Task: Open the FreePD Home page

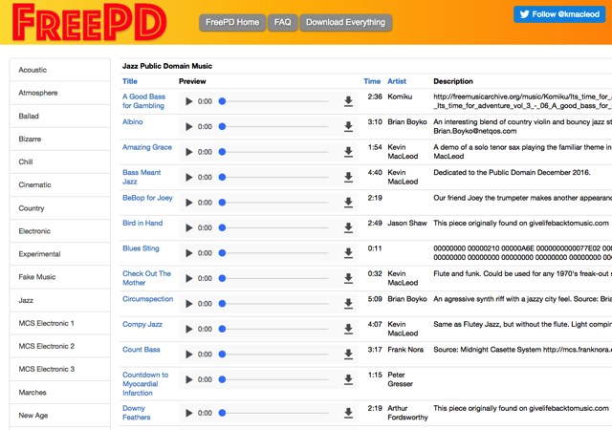Action: (x=232, y=22)
